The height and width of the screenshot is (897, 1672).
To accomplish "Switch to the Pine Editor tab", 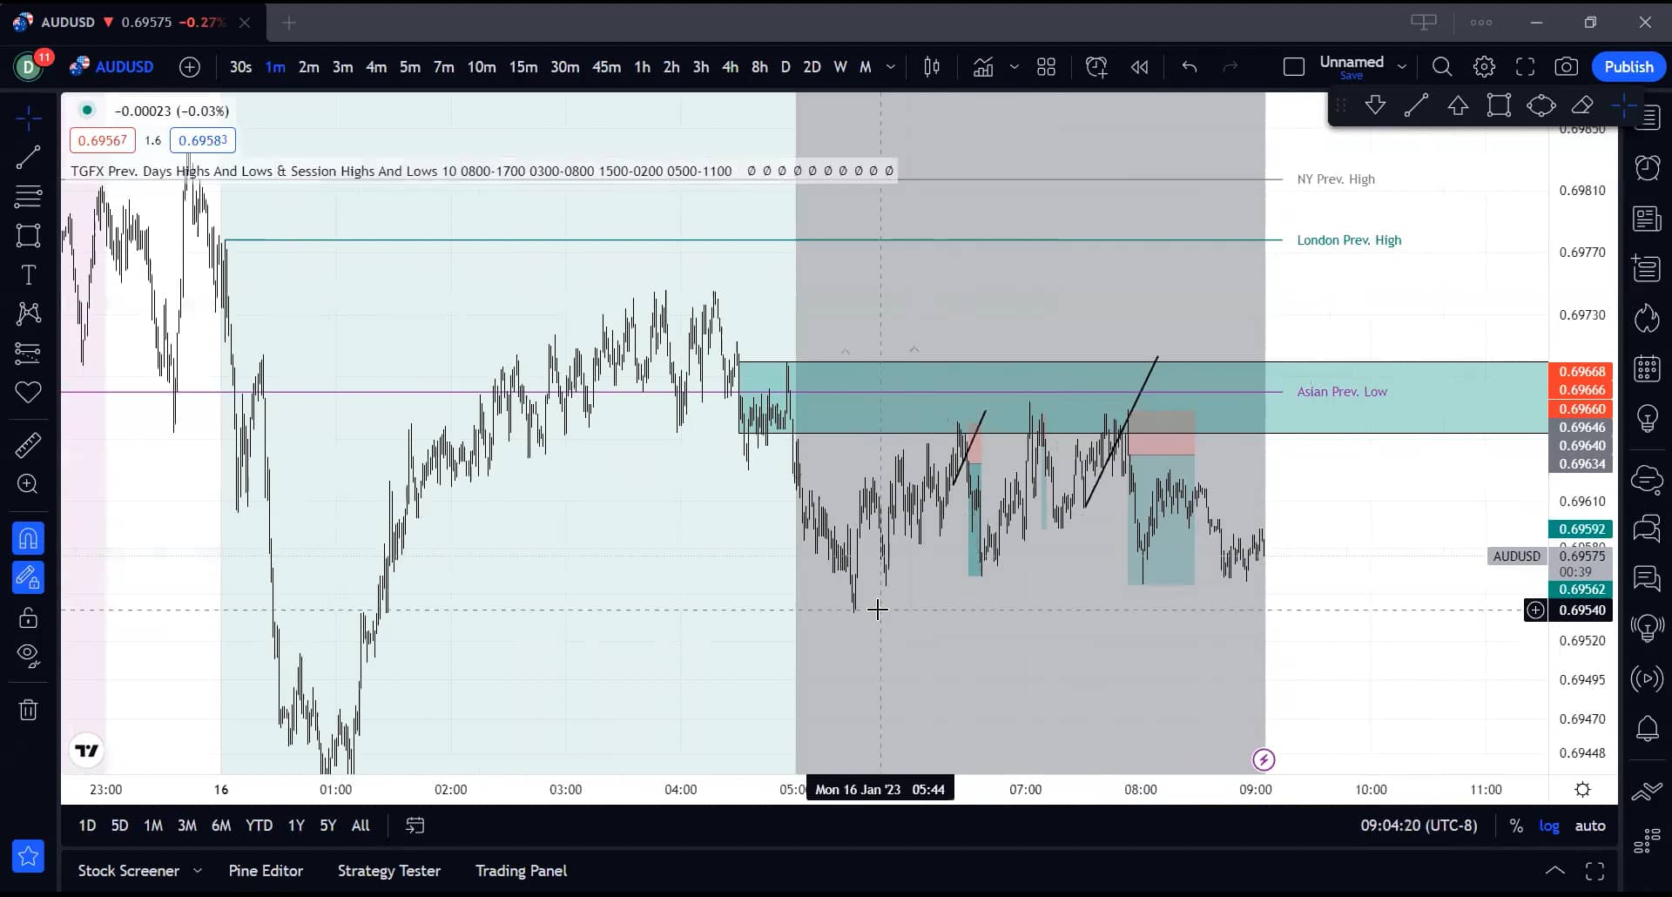I will [266, 870].
